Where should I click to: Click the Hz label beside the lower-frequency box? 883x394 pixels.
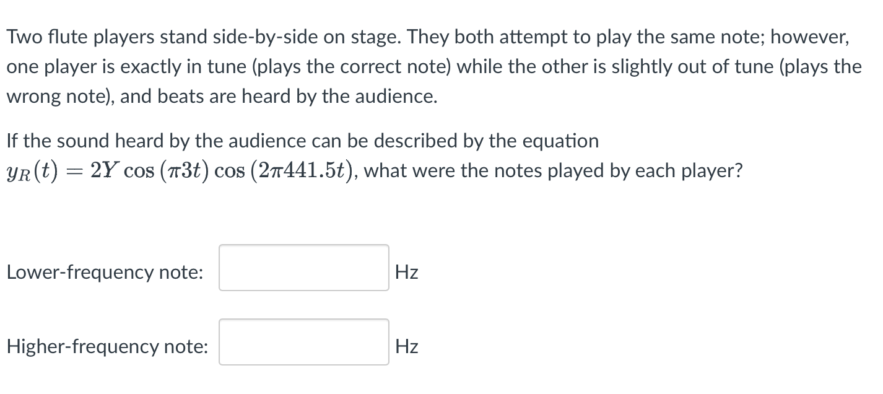(406, 272)
